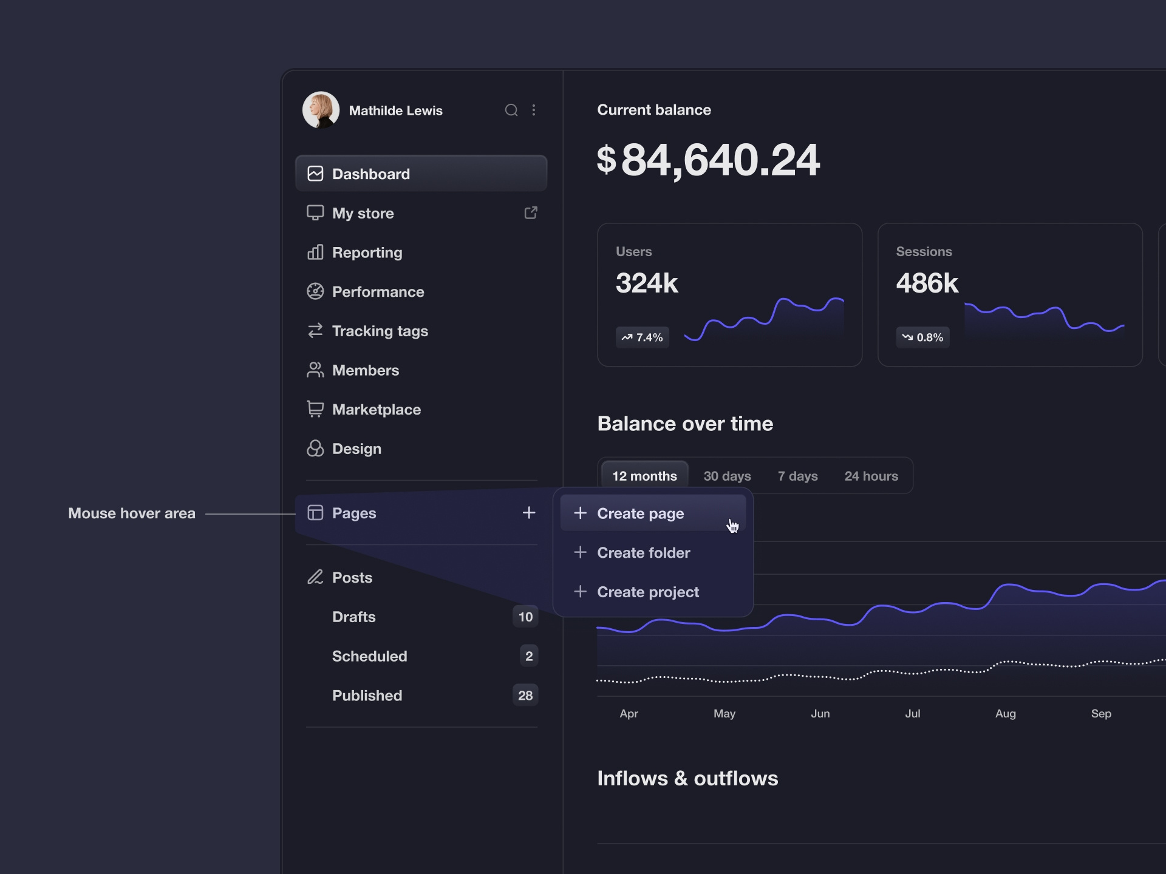
Task: Click the Reporting bar chart icon
Action: [x=315, y=252]
